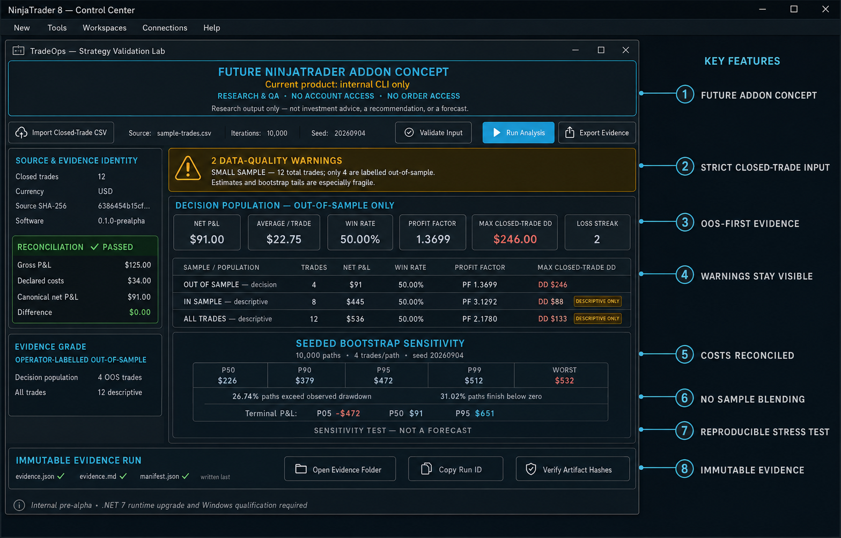
Task: Click the WIN RATE 50.00% card
Action: point(360,232)
